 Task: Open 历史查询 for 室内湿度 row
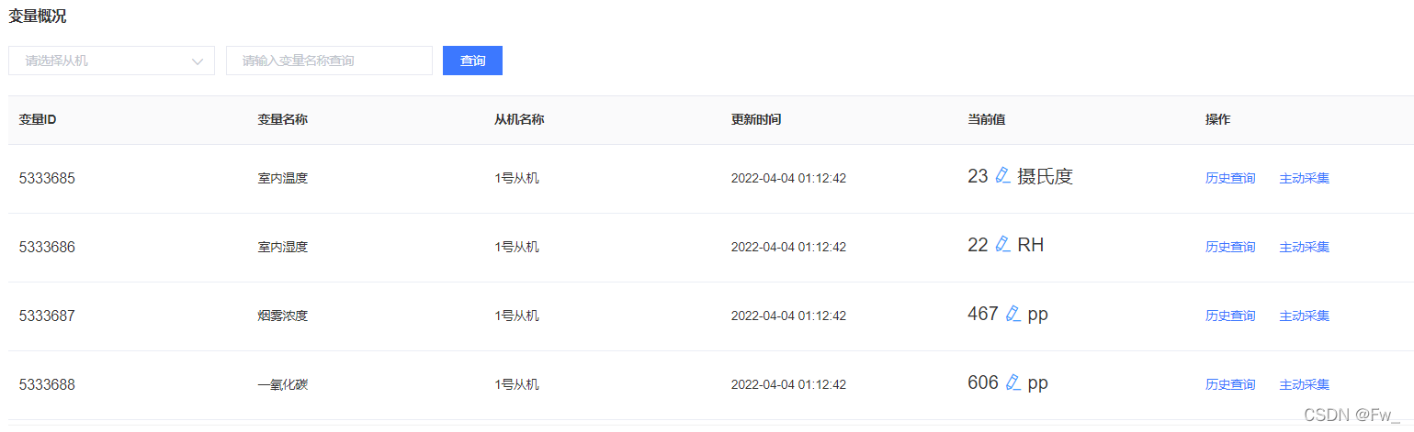[x=1229, y=247]
